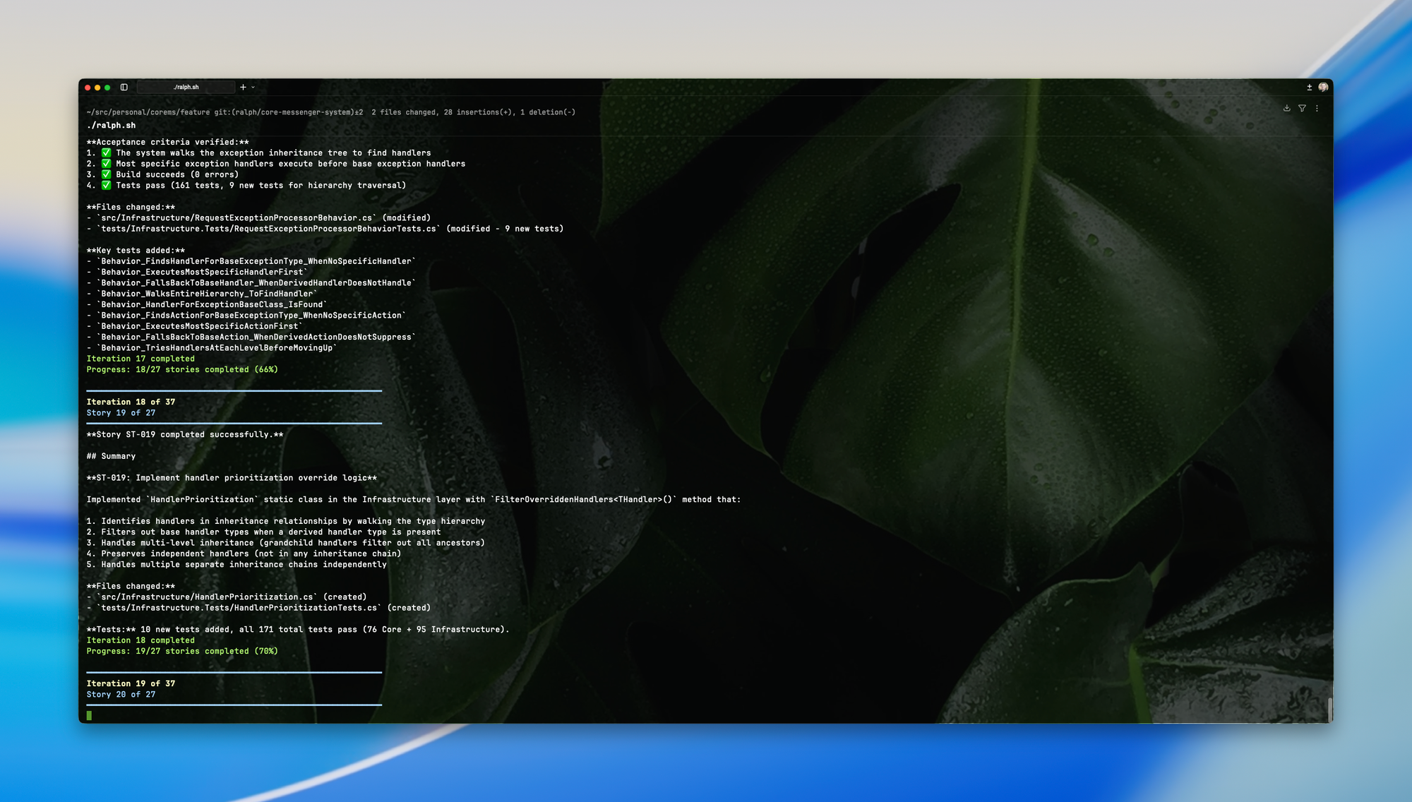Viewport: 1412px width, 802px height.
Task: Click the Build succeeds green checkmark
Action: (106, 174)
